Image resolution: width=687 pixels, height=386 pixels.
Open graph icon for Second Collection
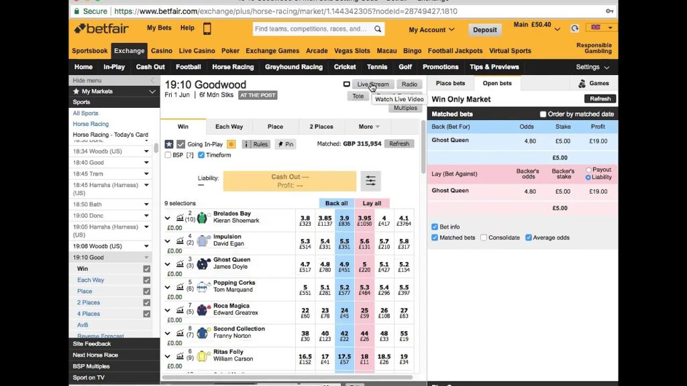pyautogui.click(x=180, y=333)
